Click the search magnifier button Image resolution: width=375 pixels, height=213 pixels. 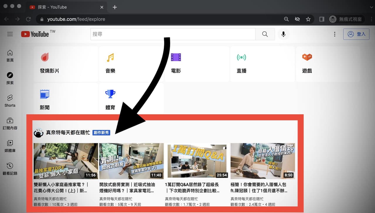[265, 34]
